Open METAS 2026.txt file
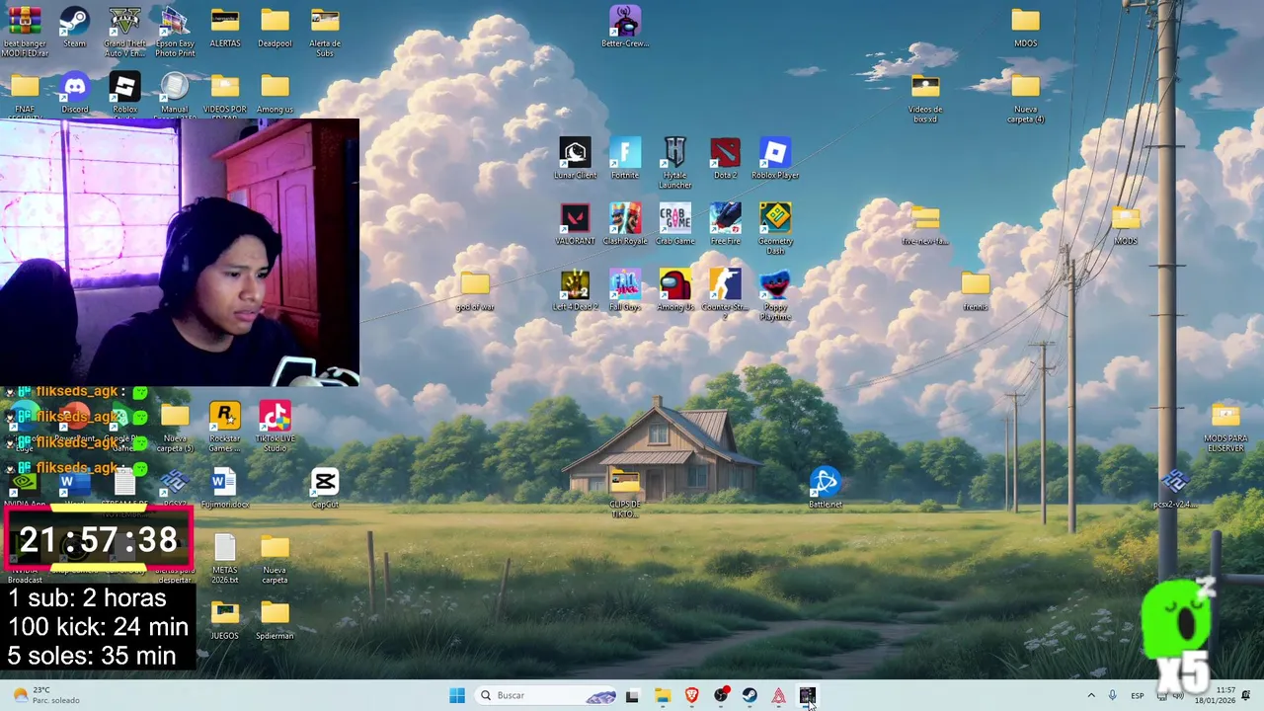The height and width of the screenshot is (711, 1264). 225,558
